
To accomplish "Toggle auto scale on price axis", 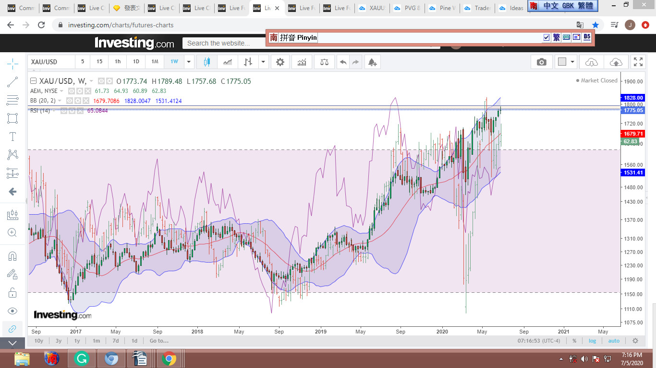I will (614, 341).
